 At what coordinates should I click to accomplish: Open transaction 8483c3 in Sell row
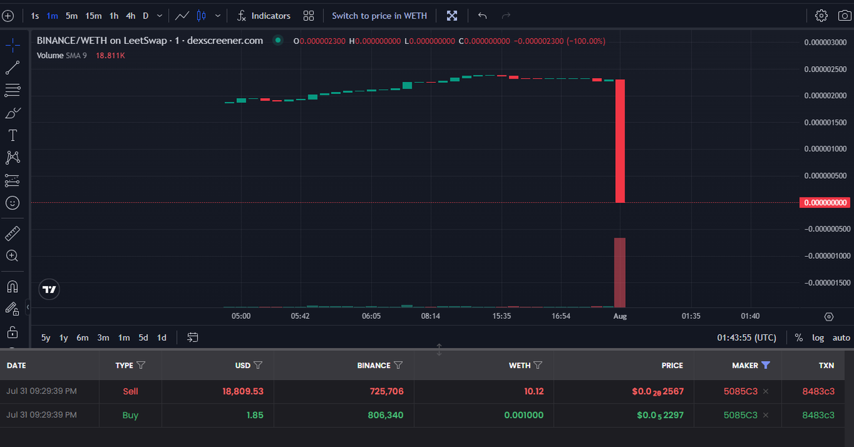[x=818, y=392]
